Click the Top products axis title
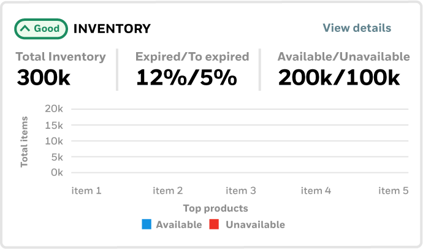This screenshot has height=249, width=423. 215,209
